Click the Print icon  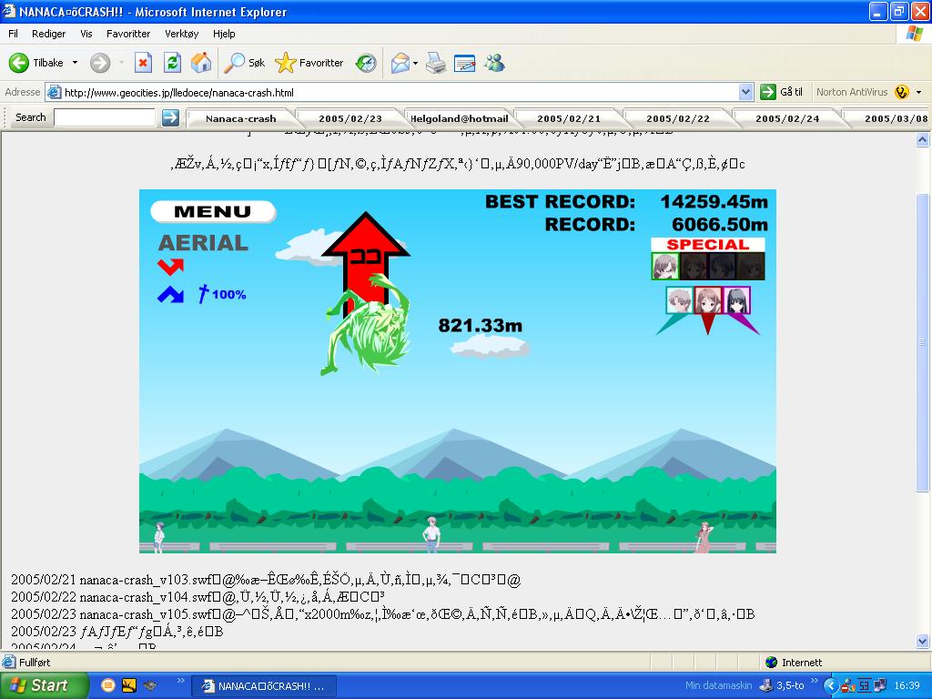coord(436,63)
